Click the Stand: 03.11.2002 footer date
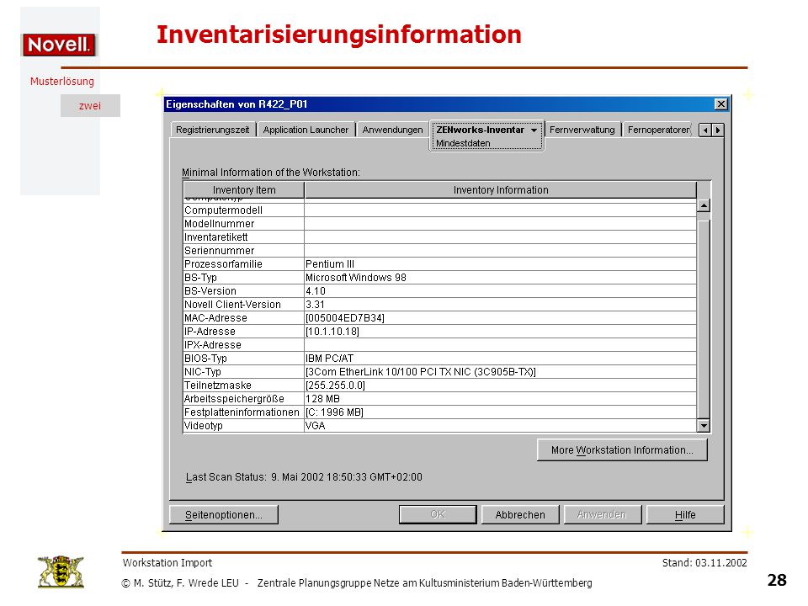The image size is (808, 606). click(704, 563)
